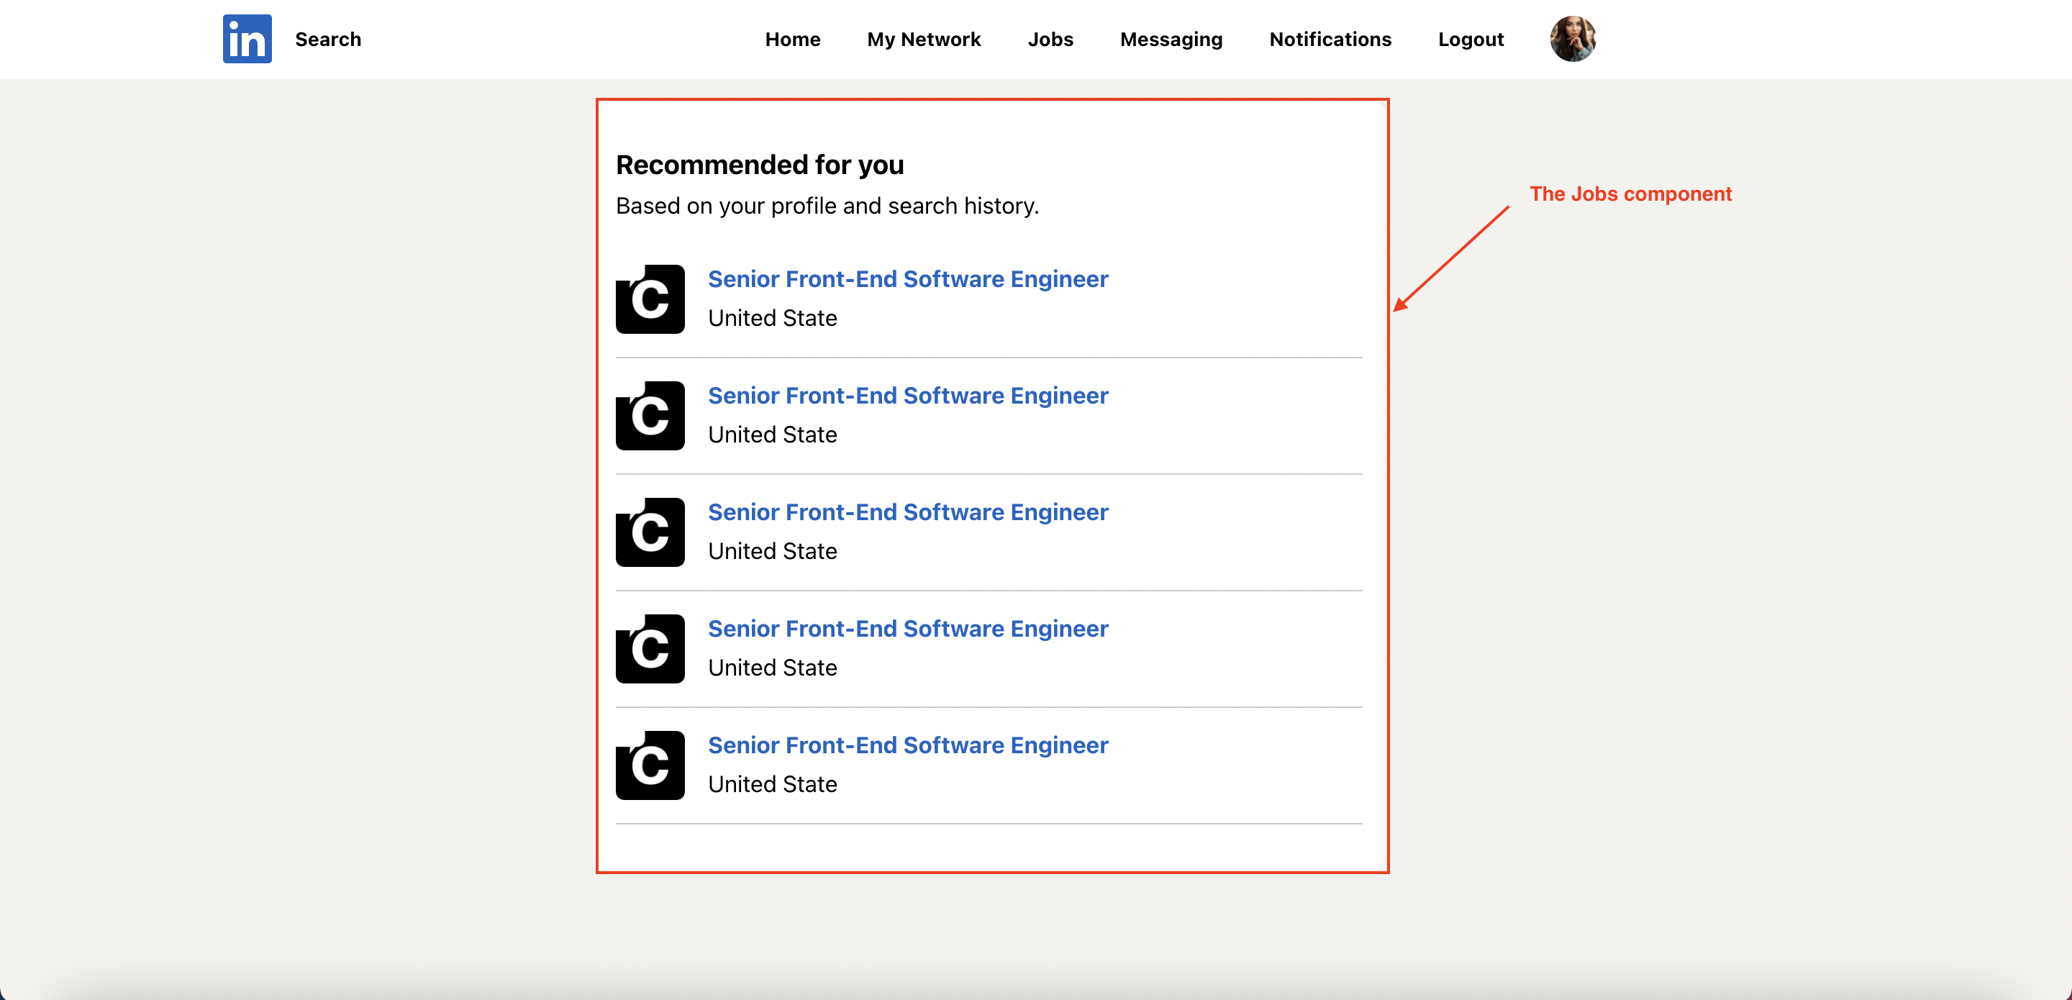
Task: Click the second job's company logo
Action: [x=650, y=416]
